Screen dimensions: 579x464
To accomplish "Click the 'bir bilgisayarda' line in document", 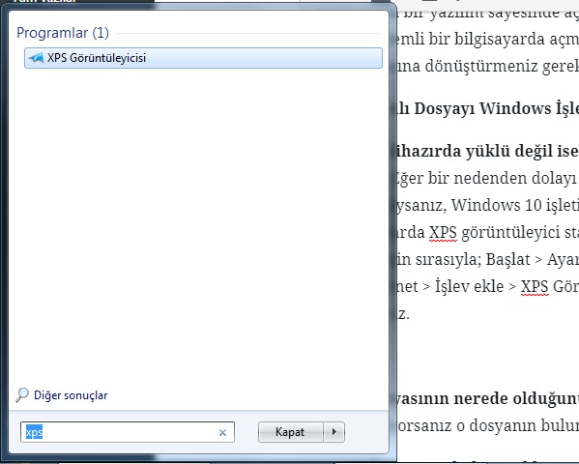I will click(x=487, y=40).
